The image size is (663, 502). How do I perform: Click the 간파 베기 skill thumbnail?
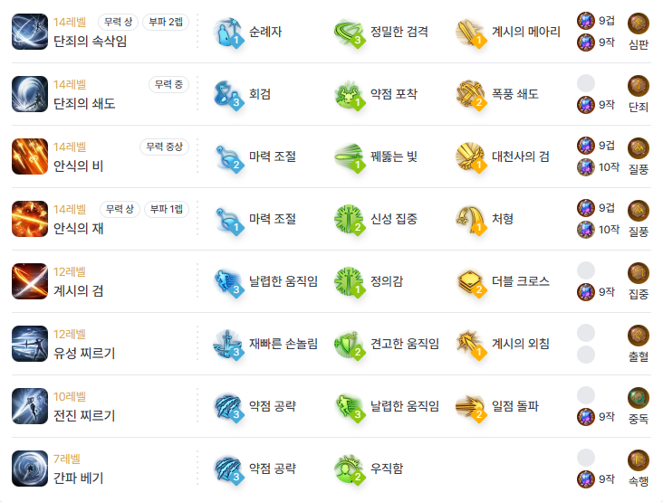coord(30,469)
